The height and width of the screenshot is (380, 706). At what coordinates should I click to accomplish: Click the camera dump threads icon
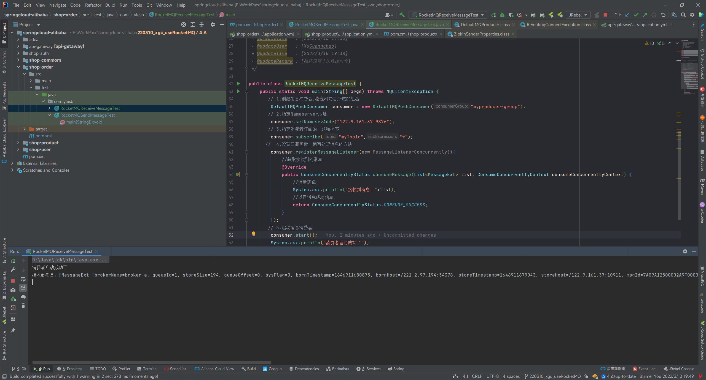[13, 290]
